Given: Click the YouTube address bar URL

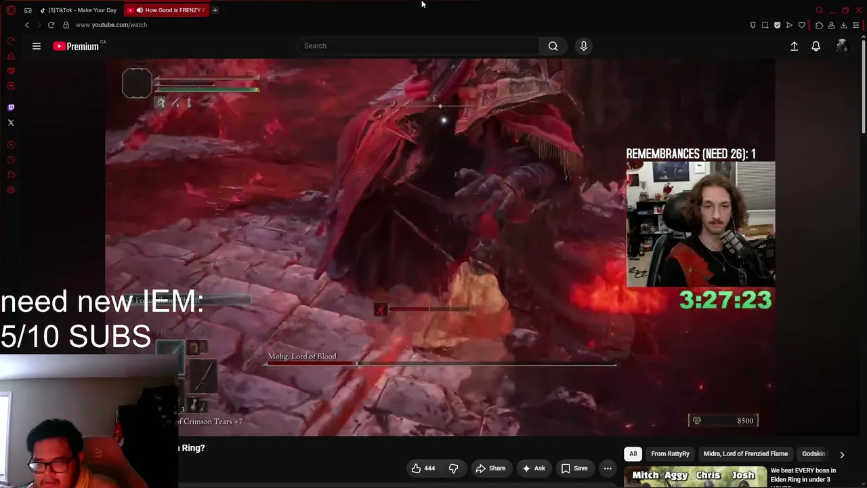Looking at the screenshot, I should pyautogui.click(x=111, y=25).
